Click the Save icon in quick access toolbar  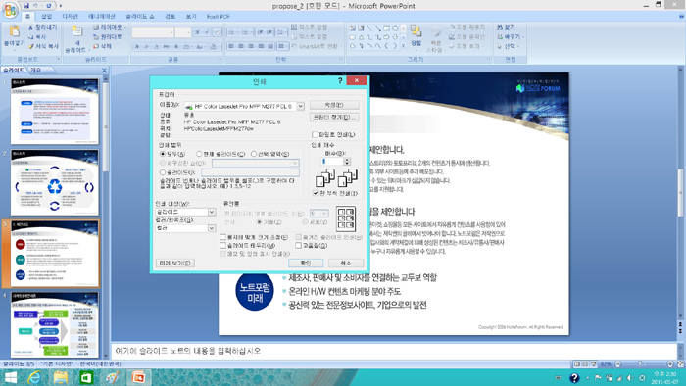pyautogui.click(x=26, y=6)
